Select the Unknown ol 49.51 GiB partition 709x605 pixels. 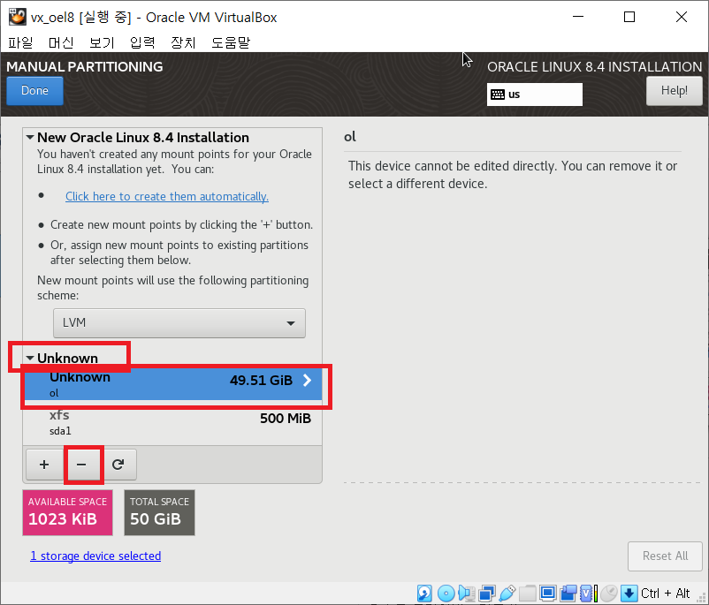172,384
